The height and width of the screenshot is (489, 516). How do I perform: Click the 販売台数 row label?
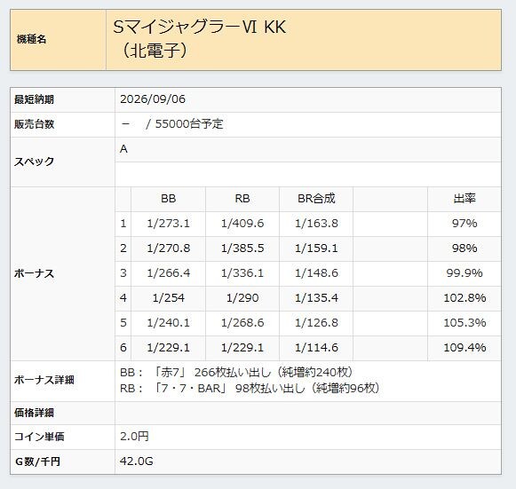34,124
